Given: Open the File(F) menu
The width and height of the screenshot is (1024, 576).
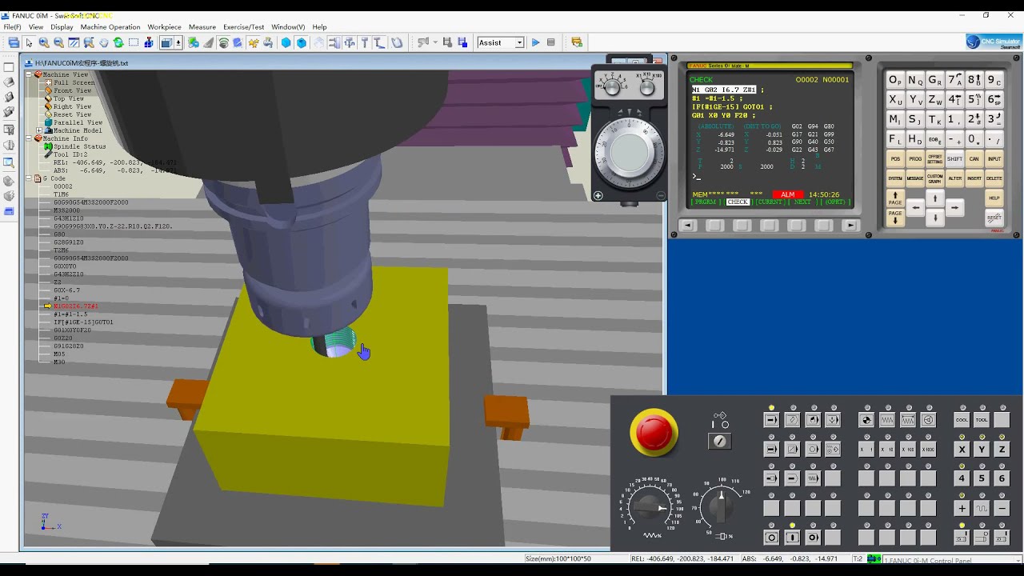Looking at the screenshot, I should pos(12,27).
